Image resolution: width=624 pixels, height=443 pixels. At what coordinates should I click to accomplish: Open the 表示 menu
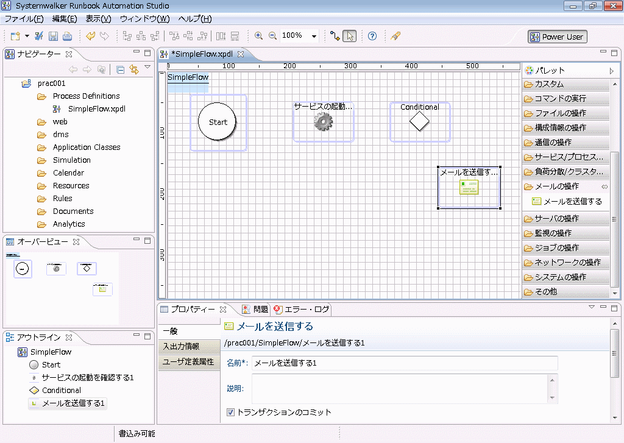[x=98, y=19]
